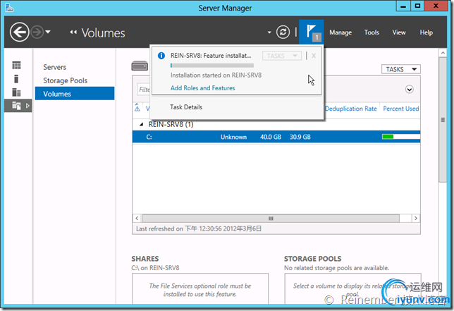Screen dimensions: 454x311
Task: Click the vertical scrollbar up arrow
Action: click(x=443, y=53)
